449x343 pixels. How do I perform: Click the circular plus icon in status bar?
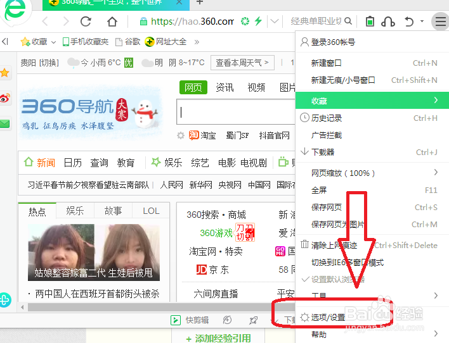pyautogui.click(x=227, y=320)
